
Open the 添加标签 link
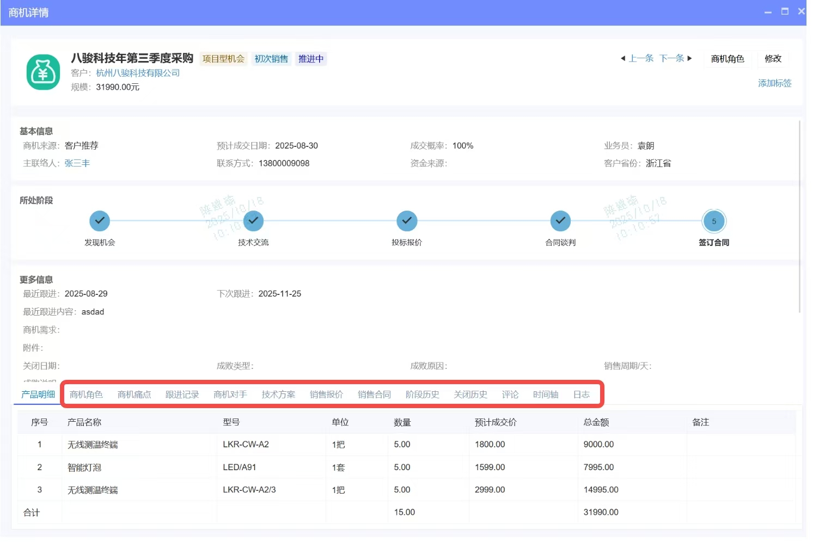click(x=774, y=83)
